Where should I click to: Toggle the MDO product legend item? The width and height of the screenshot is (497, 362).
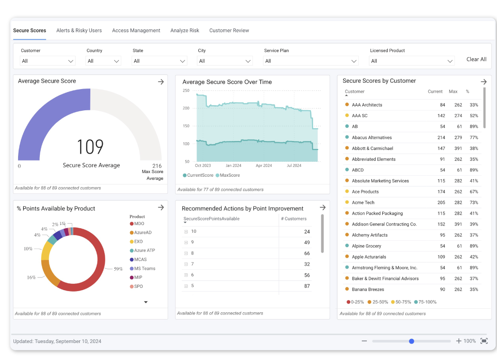(x=139, y=224)
